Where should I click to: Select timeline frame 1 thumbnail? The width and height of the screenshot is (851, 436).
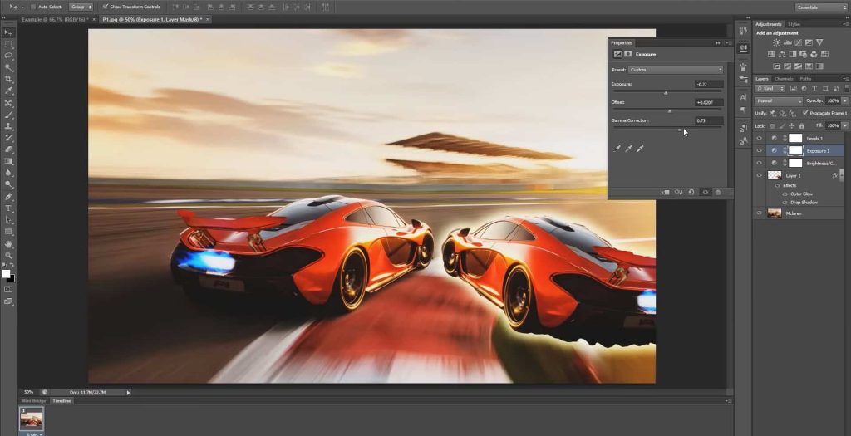pos(32,418)
